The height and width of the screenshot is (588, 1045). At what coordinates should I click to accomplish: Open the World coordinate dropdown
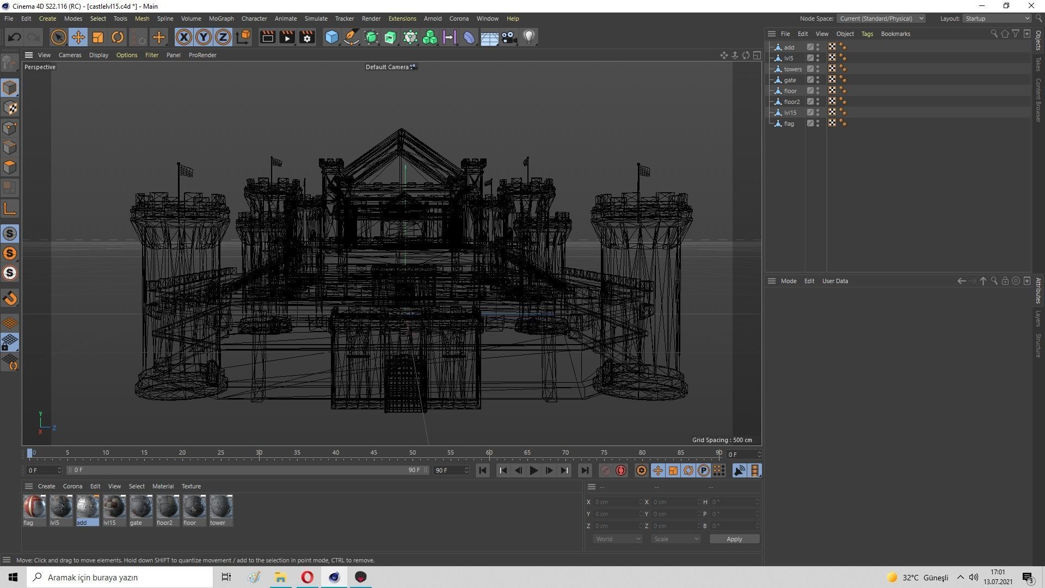click(x=617, y=539)
